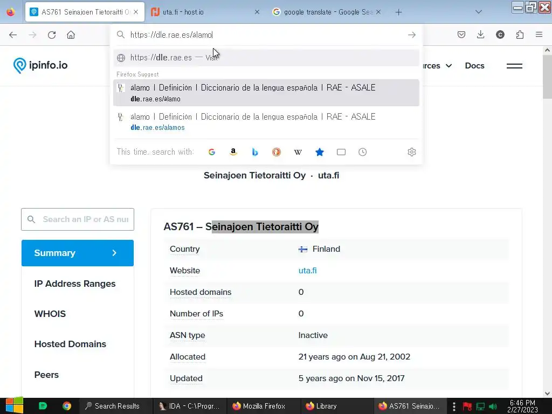This screenshot has width=552, height=414.
Task: Click the account C avatar icon
Action: (x=500, y=34)
